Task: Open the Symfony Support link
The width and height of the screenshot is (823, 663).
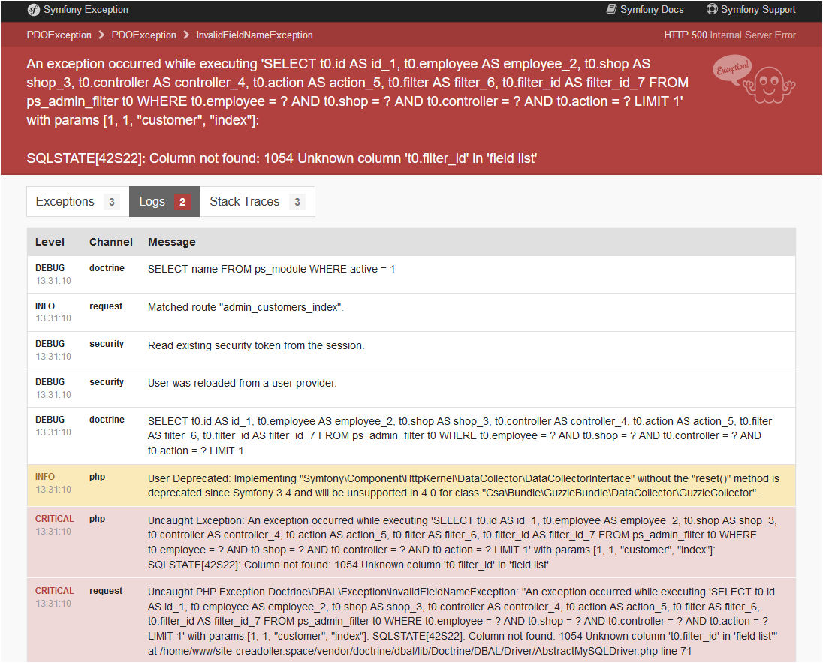Action: pyautogui.click(x=751, y=10)
